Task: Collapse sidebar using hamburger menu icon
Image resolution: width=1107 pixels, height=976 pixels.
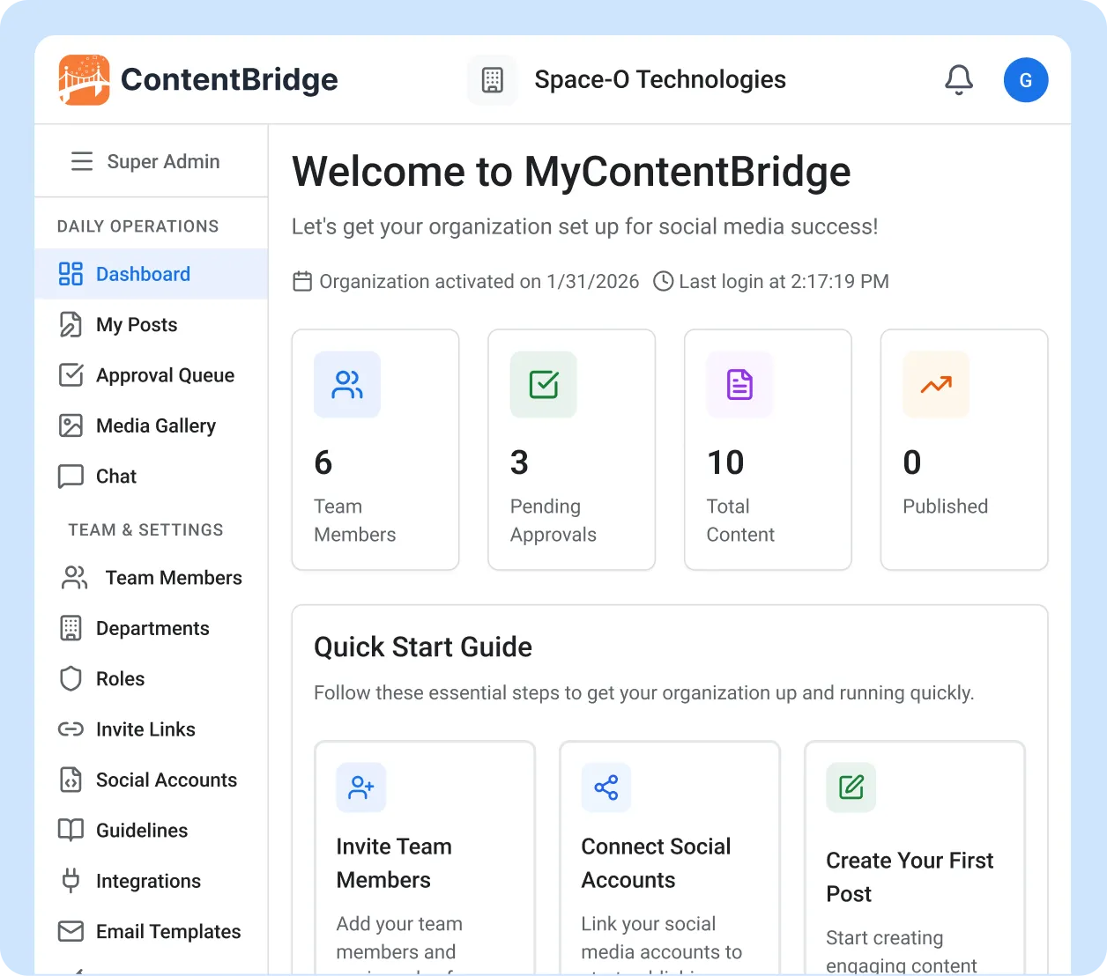Action: click(82, 161)
